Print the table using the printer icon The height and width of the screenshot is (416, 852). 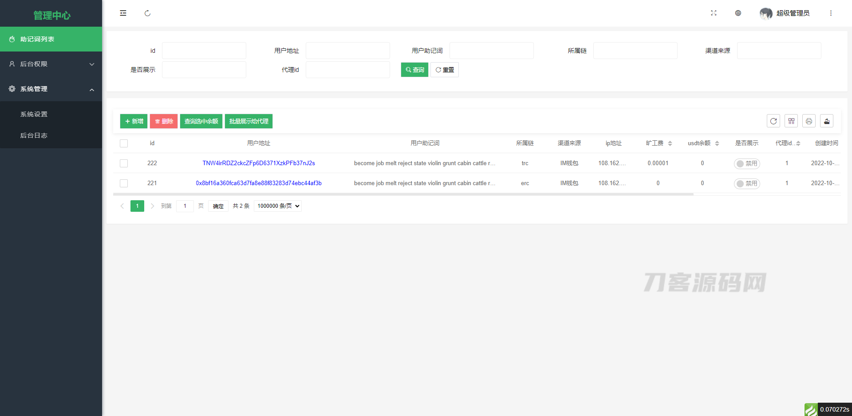point(809,121)
